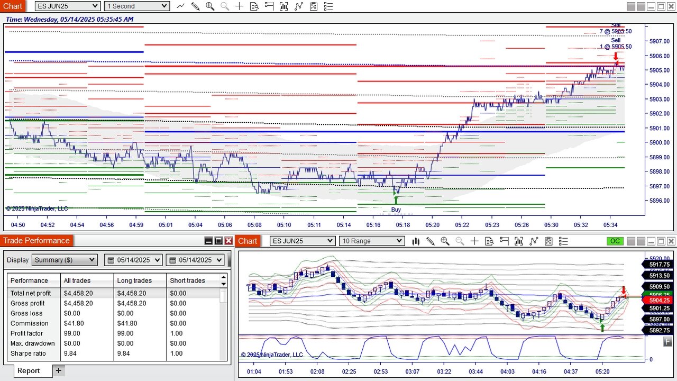Select the drawing tools pencil in top chart
The height and width of the screenshot is (381, 677).
point(195,6)
